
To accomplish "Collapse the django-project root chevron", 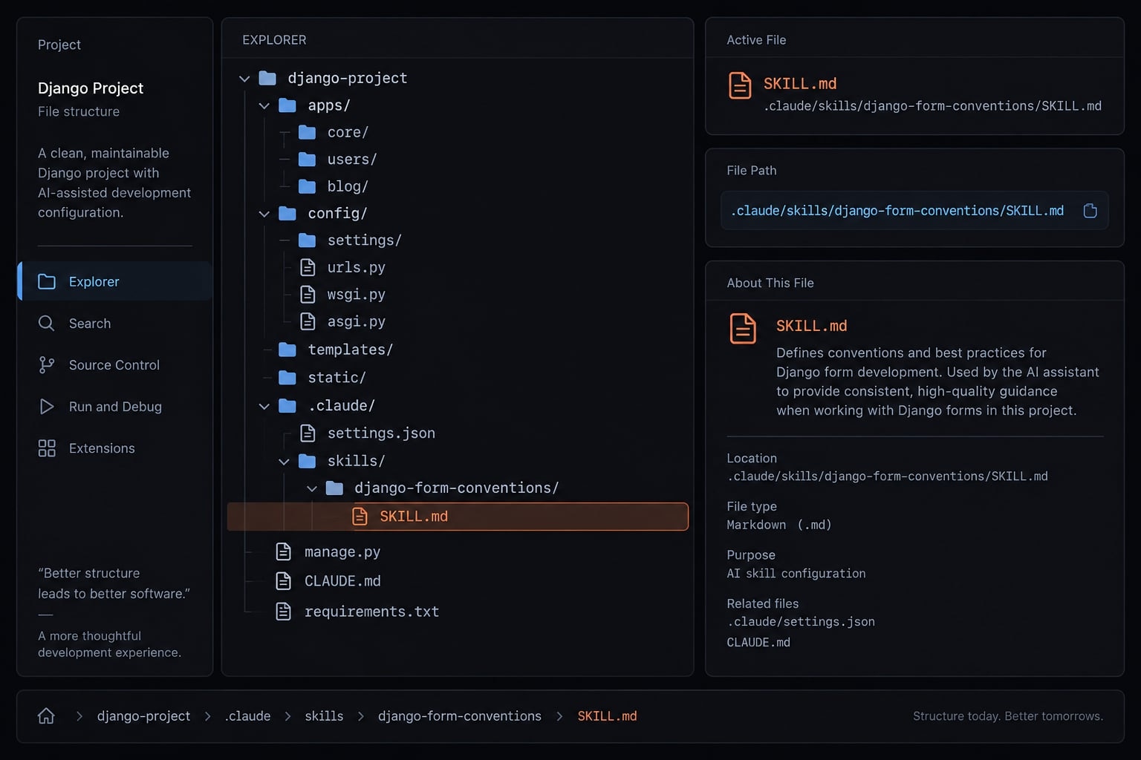I will coord(244,78).
